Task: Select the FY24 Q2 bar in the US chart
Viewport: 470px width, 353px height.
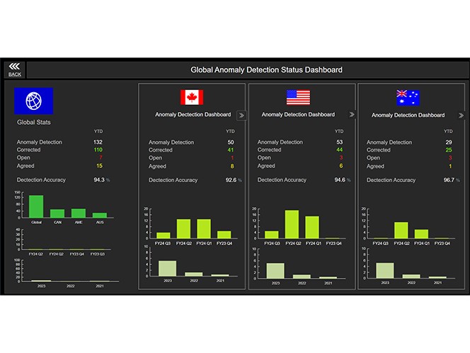Action: [292, 224]
